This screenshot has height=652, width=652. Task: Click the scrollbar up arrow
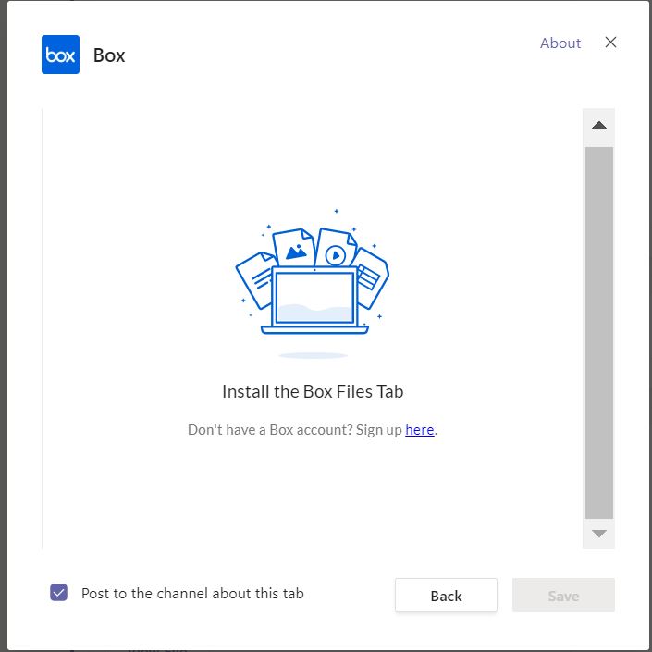tap(598, 125)
